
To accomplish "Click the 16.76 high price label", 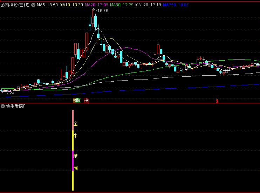I will pos(103,11).
